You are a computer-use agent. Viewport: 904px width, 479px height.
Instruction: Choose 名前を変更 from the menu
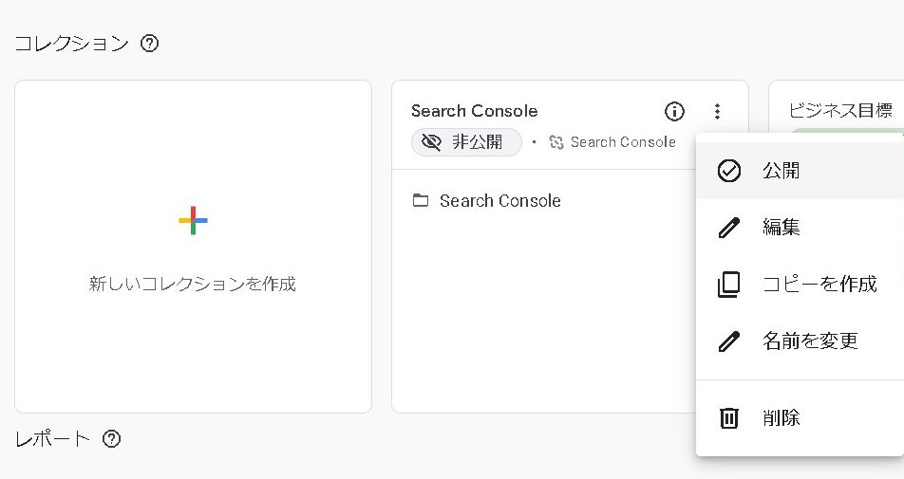810,341
